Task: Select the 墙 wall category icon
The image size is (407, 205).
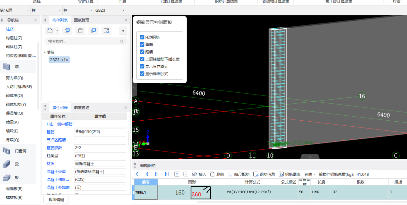Action: point(6,67)
